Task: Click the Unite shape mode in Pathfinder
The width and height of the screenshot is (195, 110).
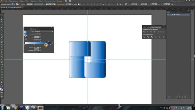Action: coord(144,32)
